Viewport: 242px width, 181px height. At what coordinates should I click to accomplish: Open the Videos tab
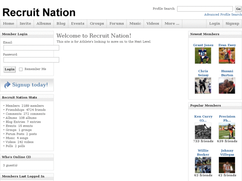153,24
